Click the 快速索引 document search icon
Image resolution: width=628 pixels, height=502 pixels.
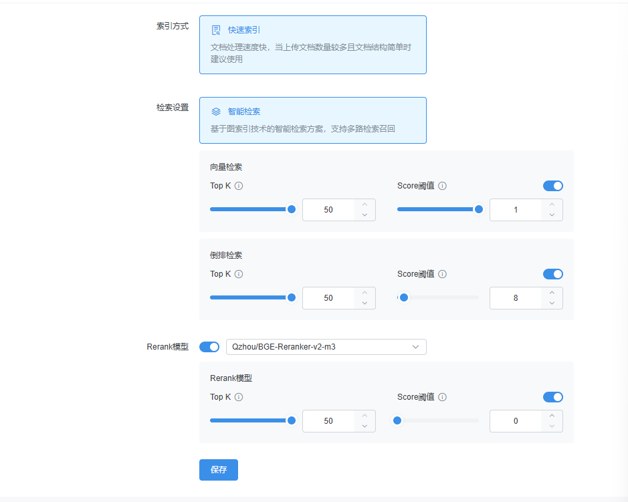pos(216,30)
